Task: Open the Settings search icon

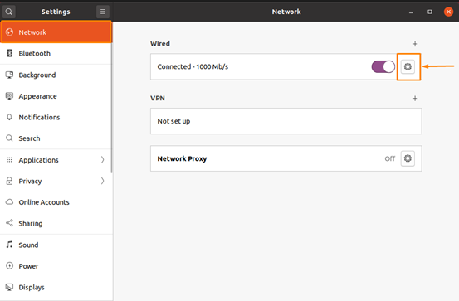Action: click(9, 12)
